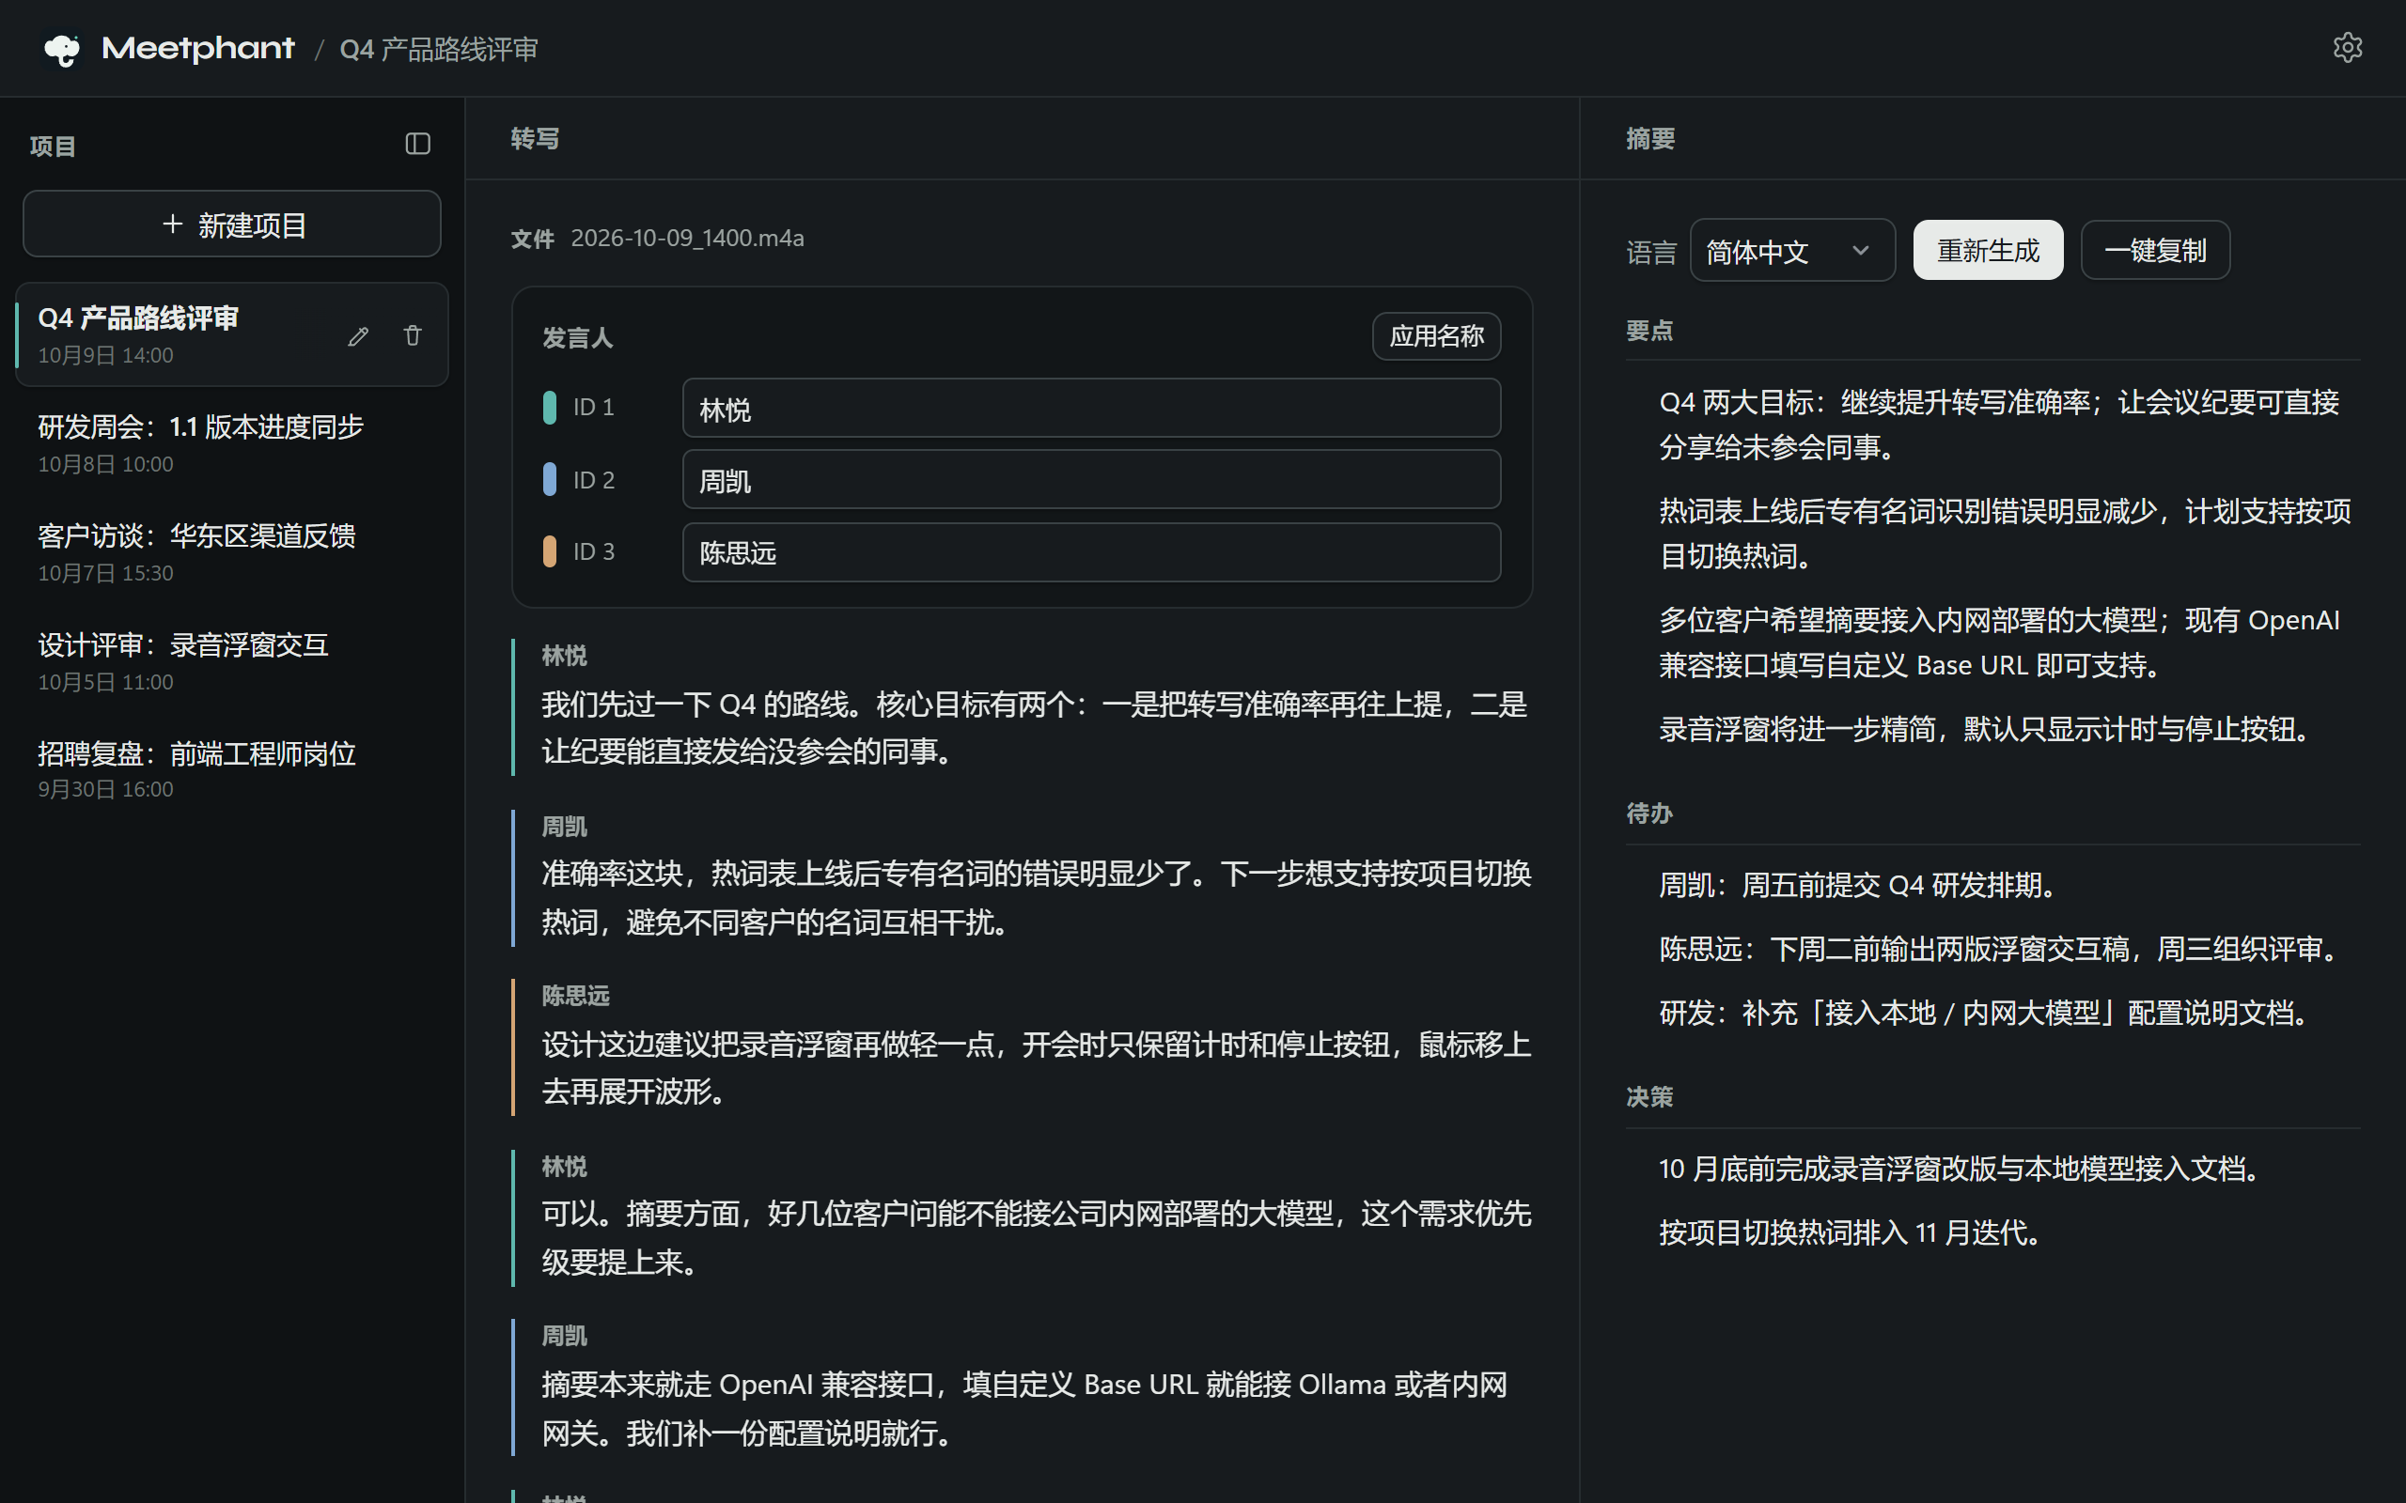Open the 简体中文 language dropdown
Viewport: 2406px width, 1503px height.
pyautogui.click(x=1791, y=251)
